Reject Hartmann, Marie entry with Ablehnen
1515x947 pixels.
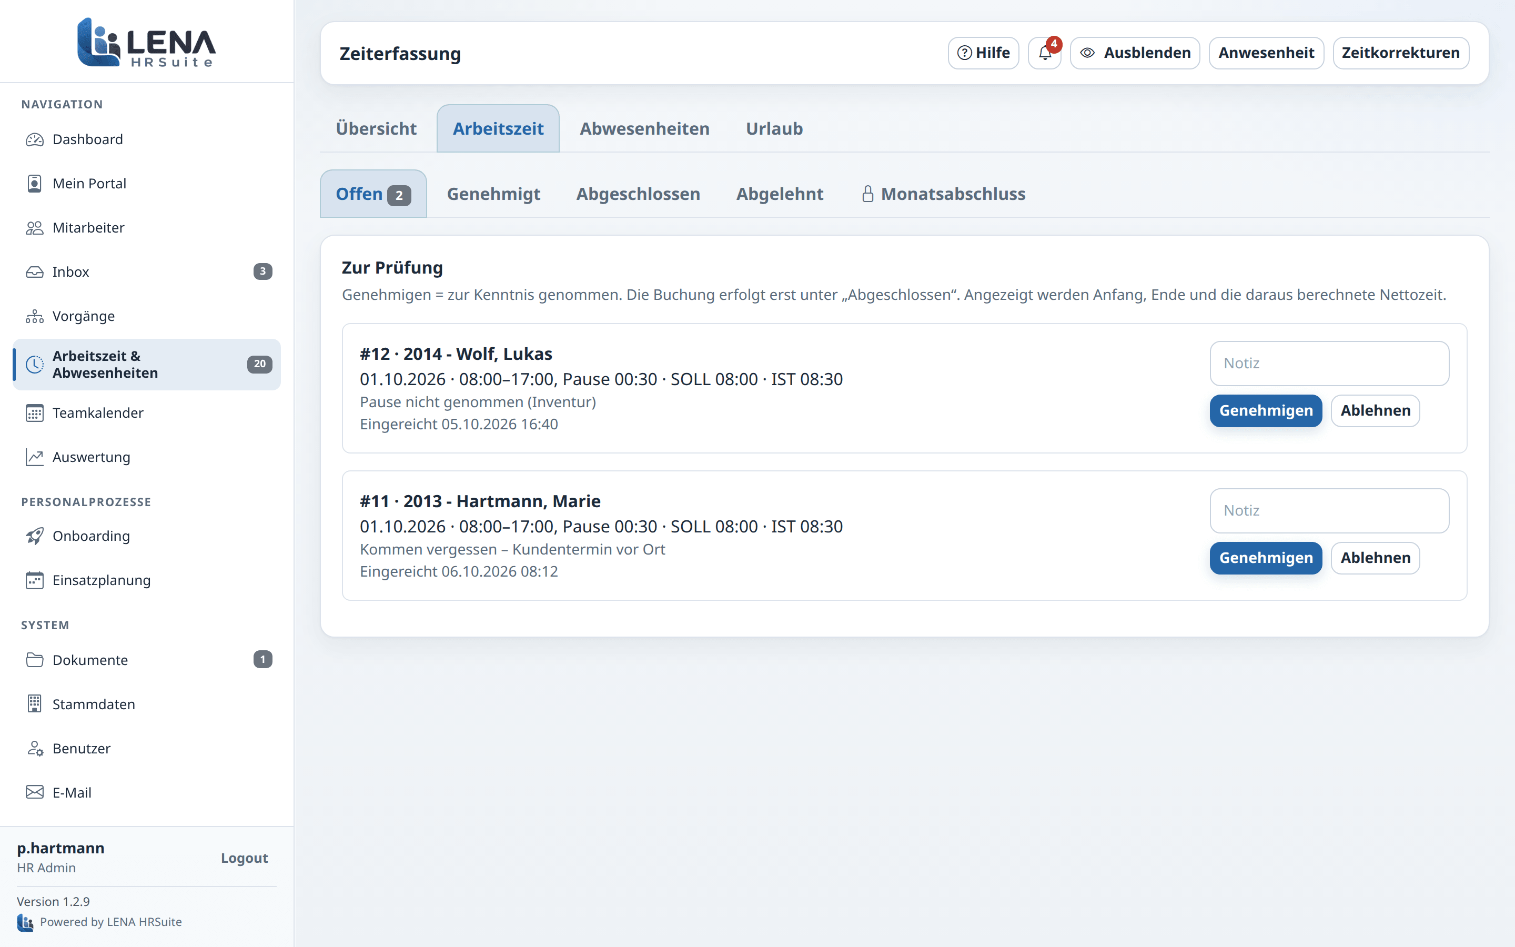coord(1376,558)
